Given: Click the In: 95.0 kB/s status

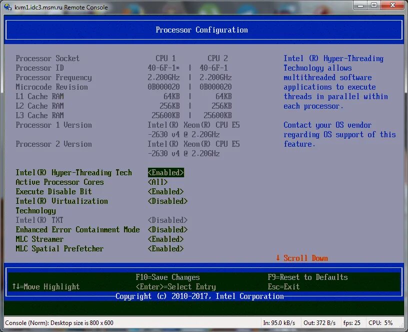Looking at the screenshot, I should point(279,323).
